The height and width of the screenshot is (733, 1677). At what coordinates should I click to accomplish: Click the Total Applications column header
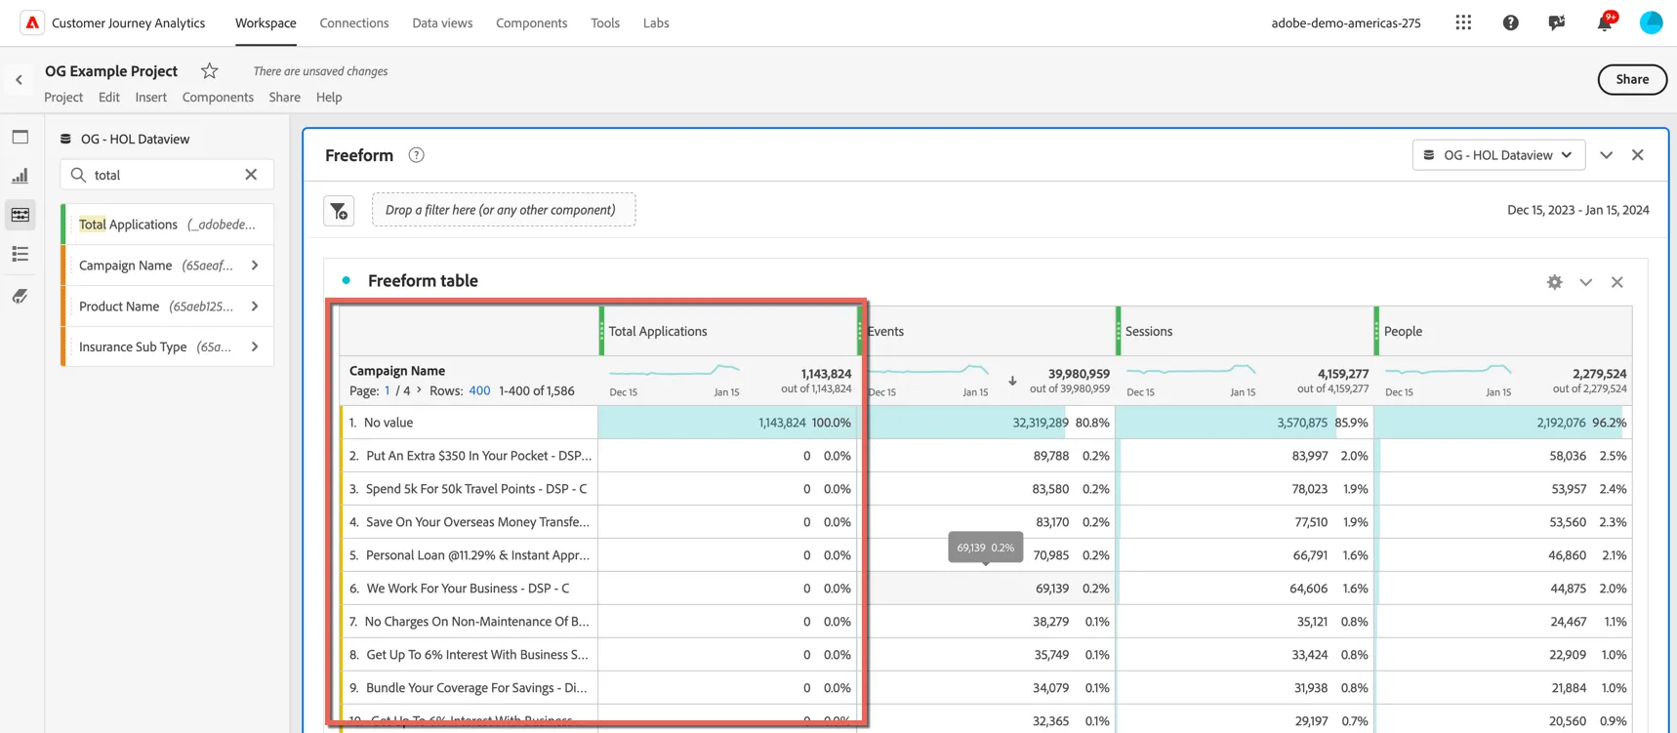point(729,331)
